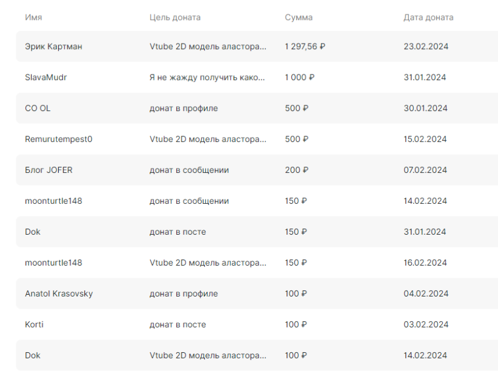Click the date 04.02.2024
The image size is (498, 382).
(426, 293)
